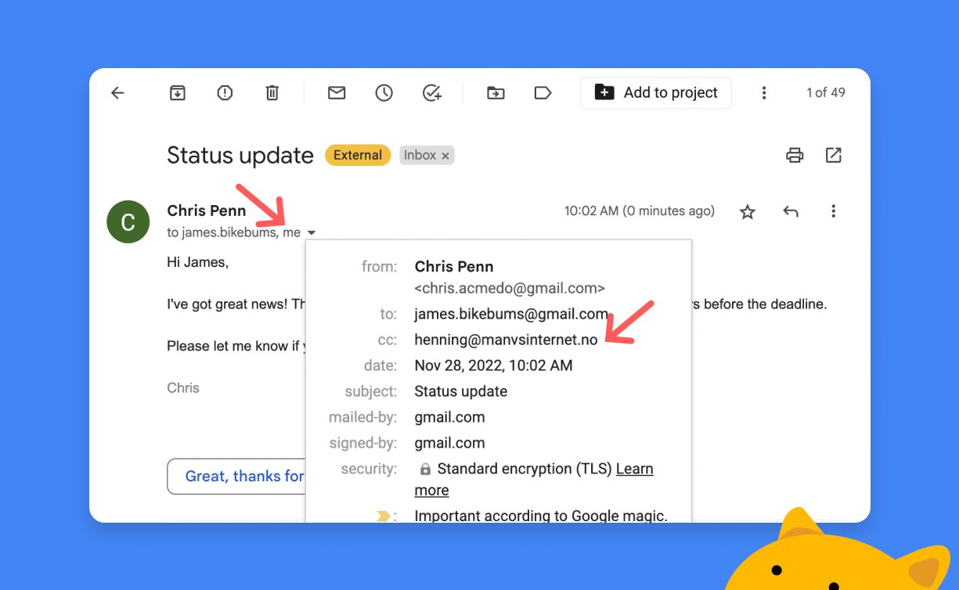Click the Add to project button
This screenshot has height=590, width=959.
click(x=655, y=93)
